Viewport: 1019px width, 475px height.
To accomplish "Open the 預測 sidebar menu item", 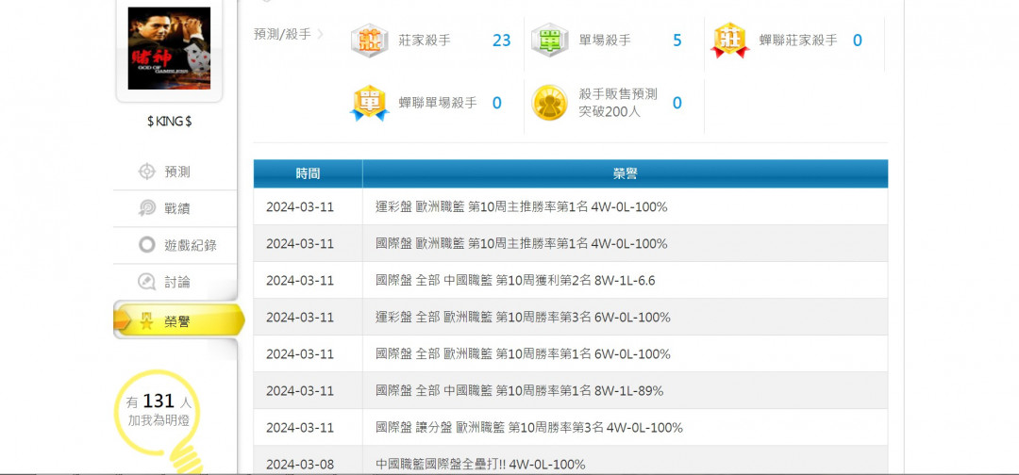I will 175,172.
